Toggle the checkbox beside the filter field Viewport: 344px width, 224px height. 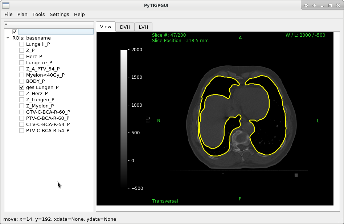pyautogui.click(x=15, y=32)
